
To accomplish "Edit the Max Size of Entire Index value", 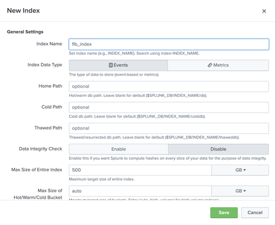I will coord(140,170).
